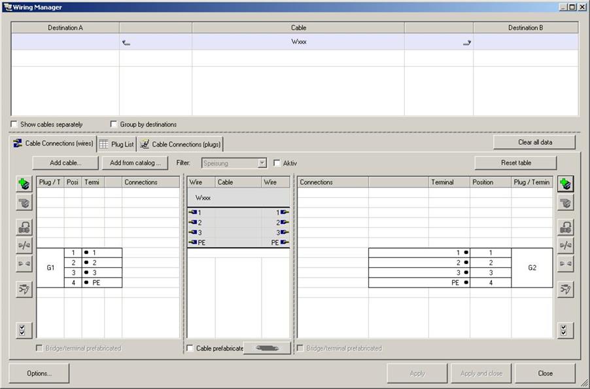The width and height of the screenshot is (590, 389).
Task: Click the wiring edit icon left of the G1 table
Action: [24, 289]
